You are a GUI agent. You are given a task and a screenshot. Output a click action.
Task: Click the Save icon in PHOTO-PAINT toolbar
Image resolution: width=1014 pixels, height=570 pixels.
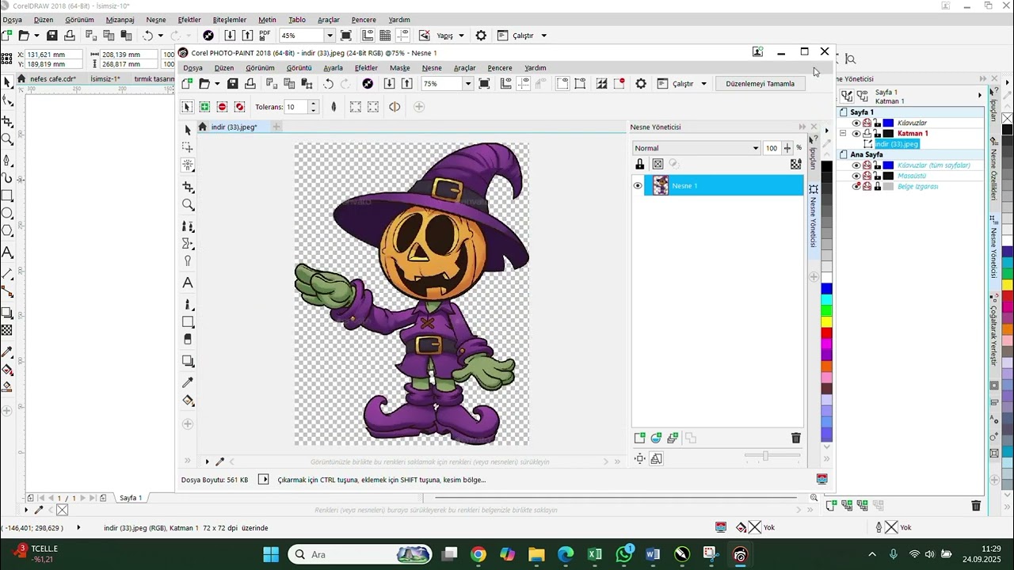pyautogui.click(x=232, y=84)
